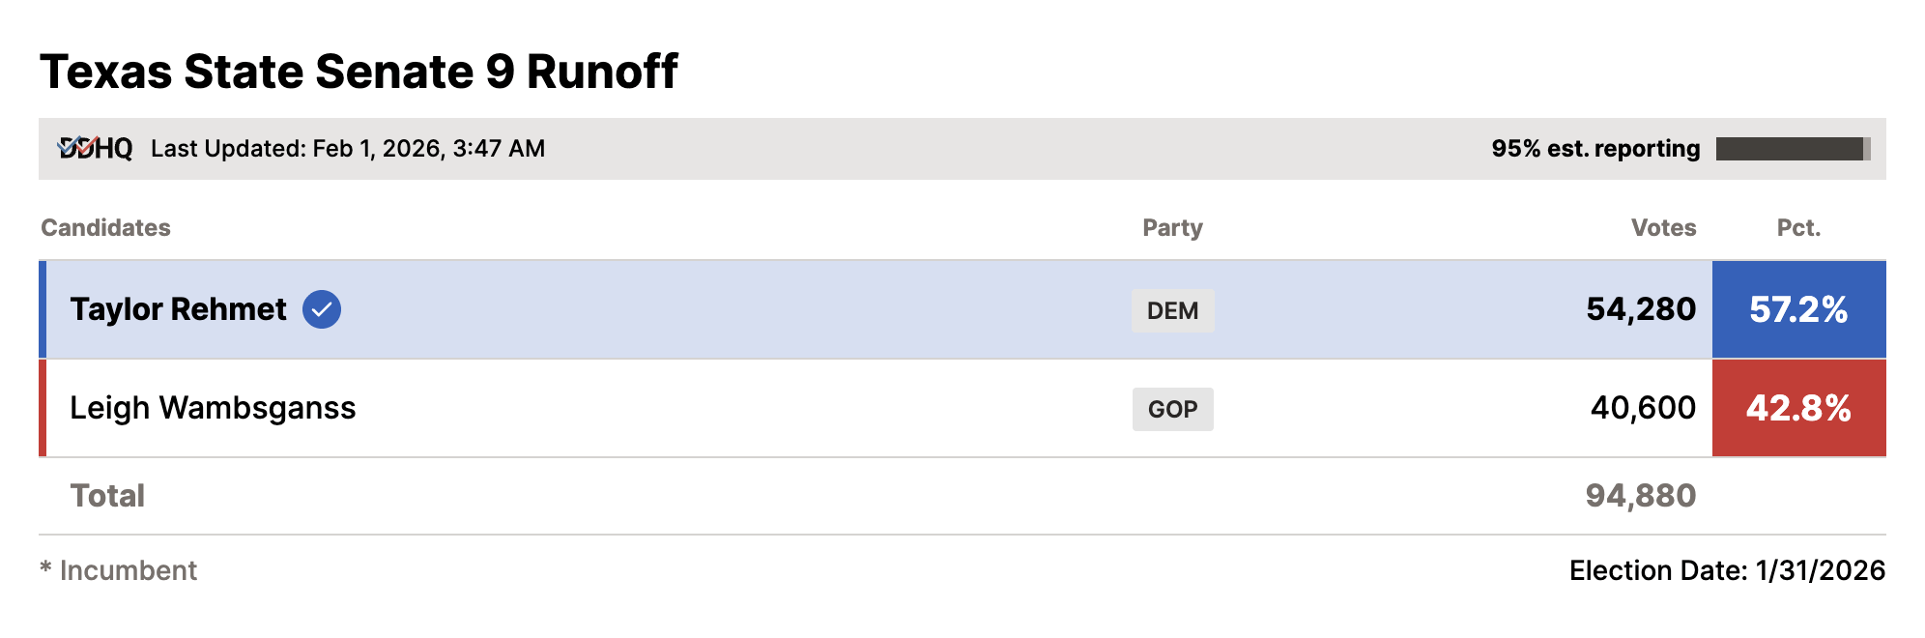Click the Texas State Senate 9 Runoff title
This screenshot has width=1925, height=638.
point(359,72)
